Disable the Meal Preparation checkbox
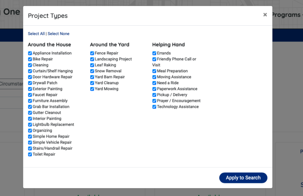The height and width of the screenshot is (196, 303). (x=154, y=71)
